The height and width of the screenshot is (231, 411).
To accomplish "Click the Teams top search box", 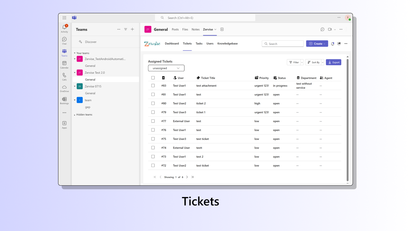I will click(205, 18).
